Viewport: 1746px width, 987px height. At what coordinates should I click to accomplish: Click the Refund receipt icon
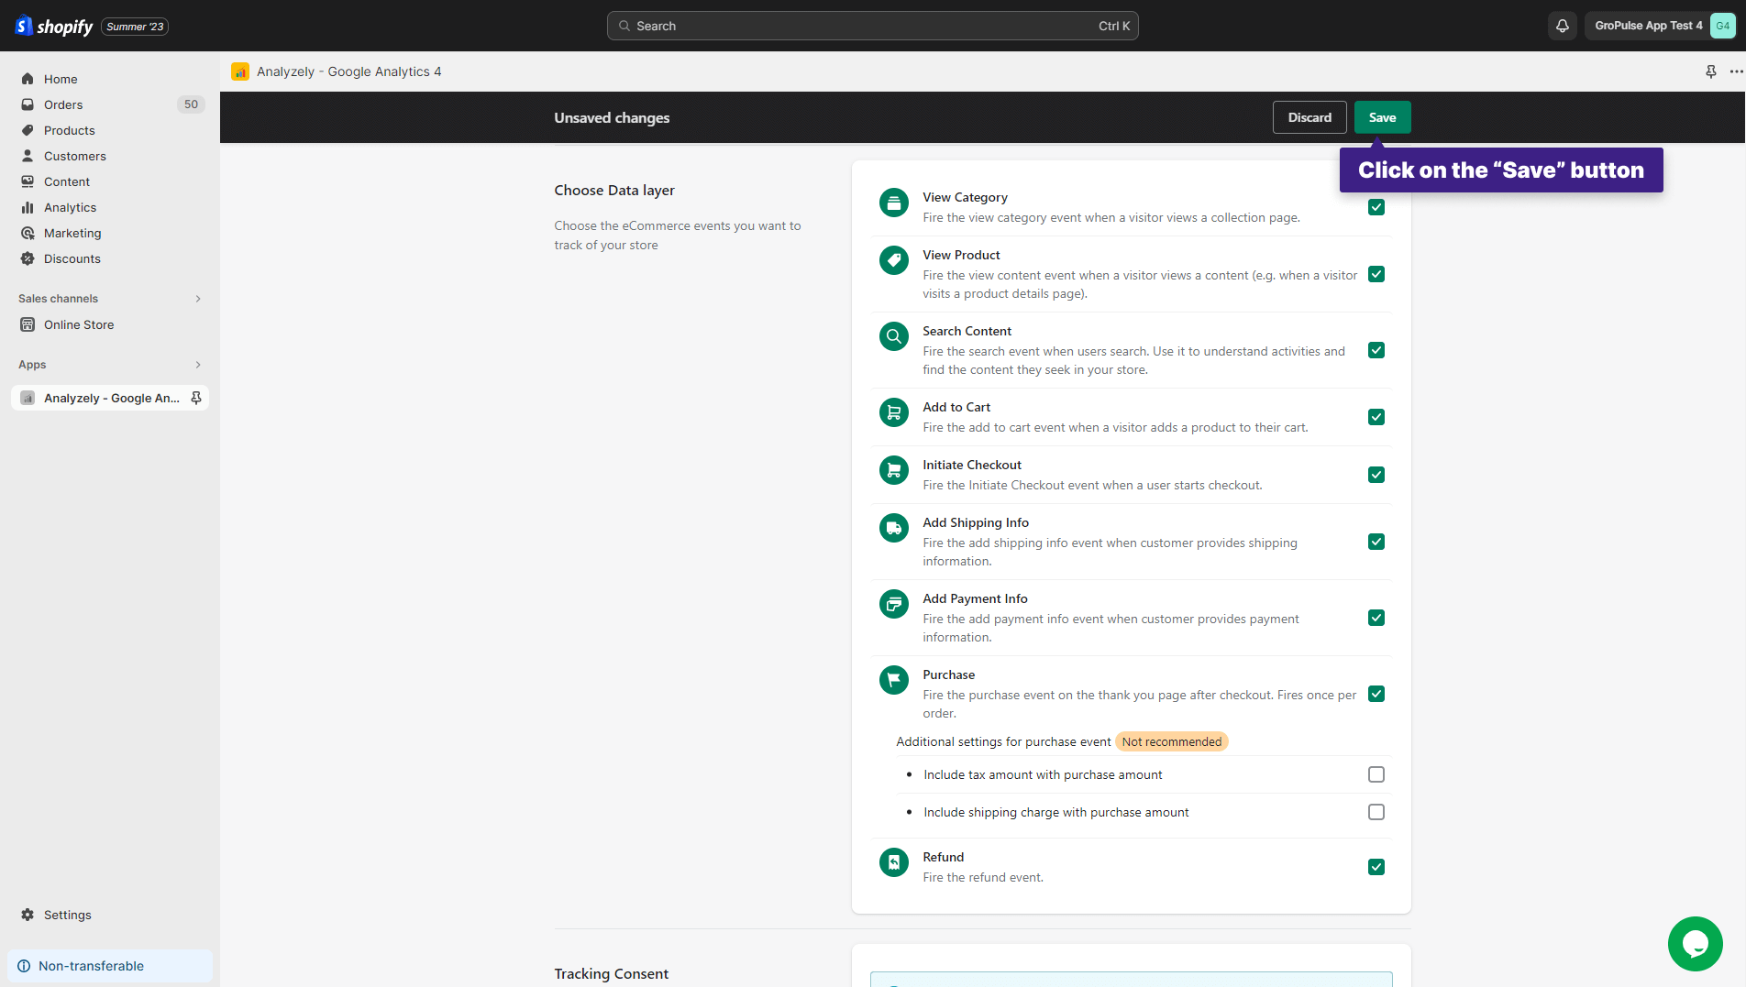[893, 862]
